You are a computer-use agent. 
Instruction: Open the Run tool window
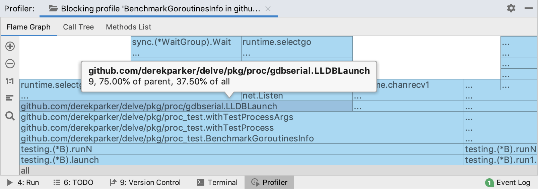(23, 183)
